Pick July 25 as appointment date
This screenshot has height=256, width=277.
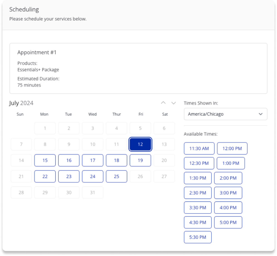pyautogui.click(x=116, y=177)
